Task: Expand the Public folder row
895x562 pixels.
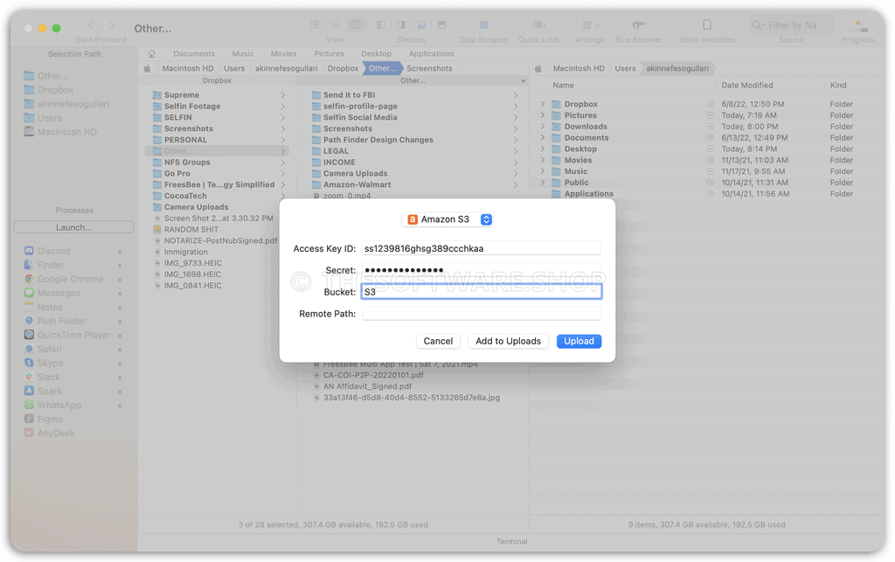Action: tap(543, 183)
